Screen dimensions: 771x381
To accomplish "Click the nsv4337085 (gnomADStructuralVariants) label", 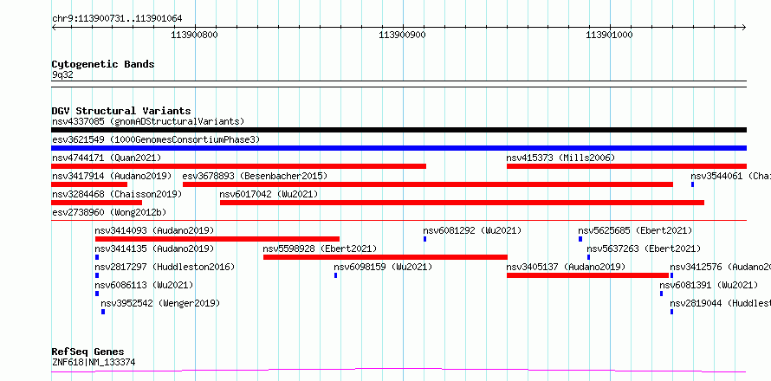I will 148,121.
